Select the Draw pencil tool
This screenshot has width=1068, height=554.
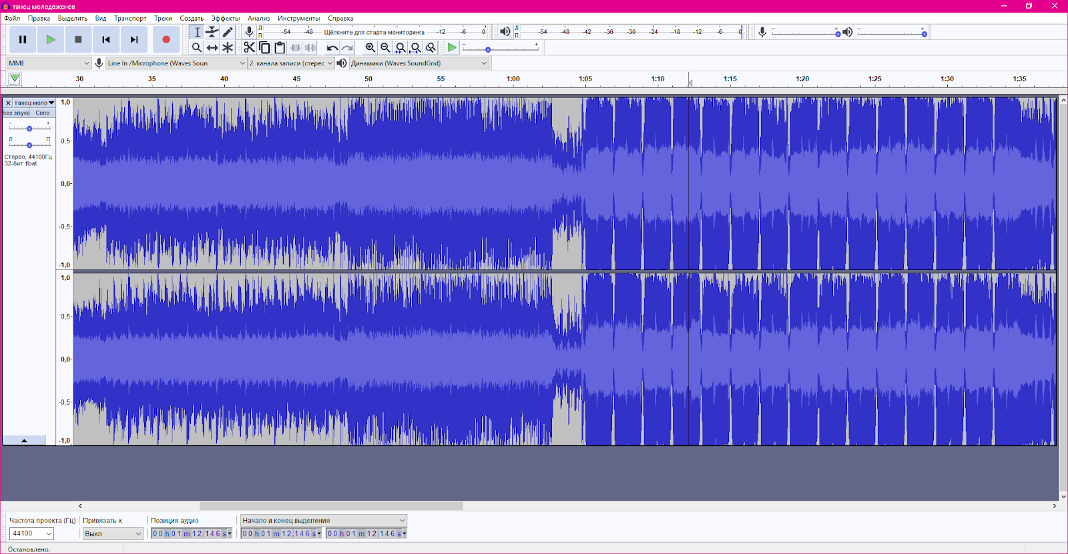(x=228, y=32)
